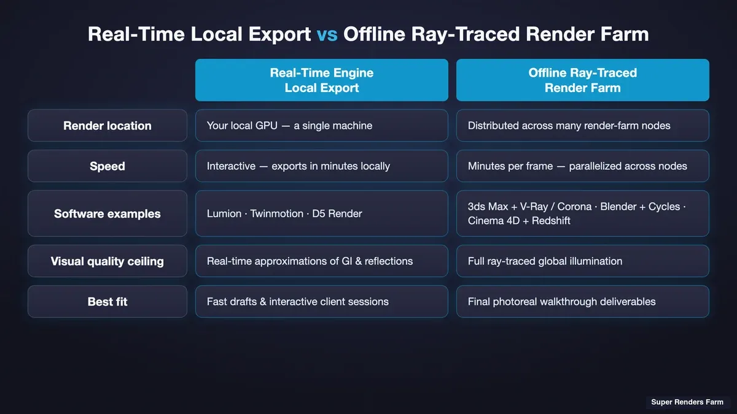This screenshot has width=737, height=414.
Task: Click the cell 'Minutes per frame — parallelized across nodes'
Action: click(x=583, y=166)
